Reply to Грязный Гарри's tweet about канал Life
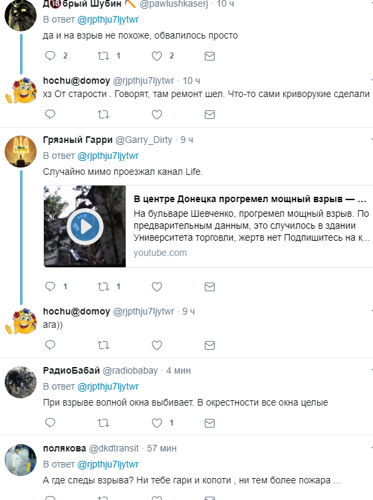Screen dimensions: 373x500 50,287
